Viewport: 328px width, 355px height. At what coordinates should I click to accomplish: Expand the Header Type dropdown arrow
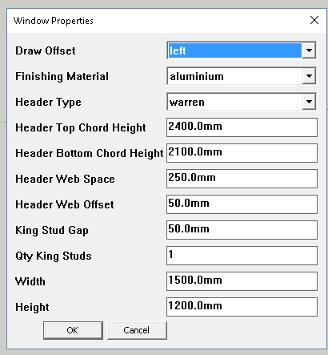click(309, 102)
